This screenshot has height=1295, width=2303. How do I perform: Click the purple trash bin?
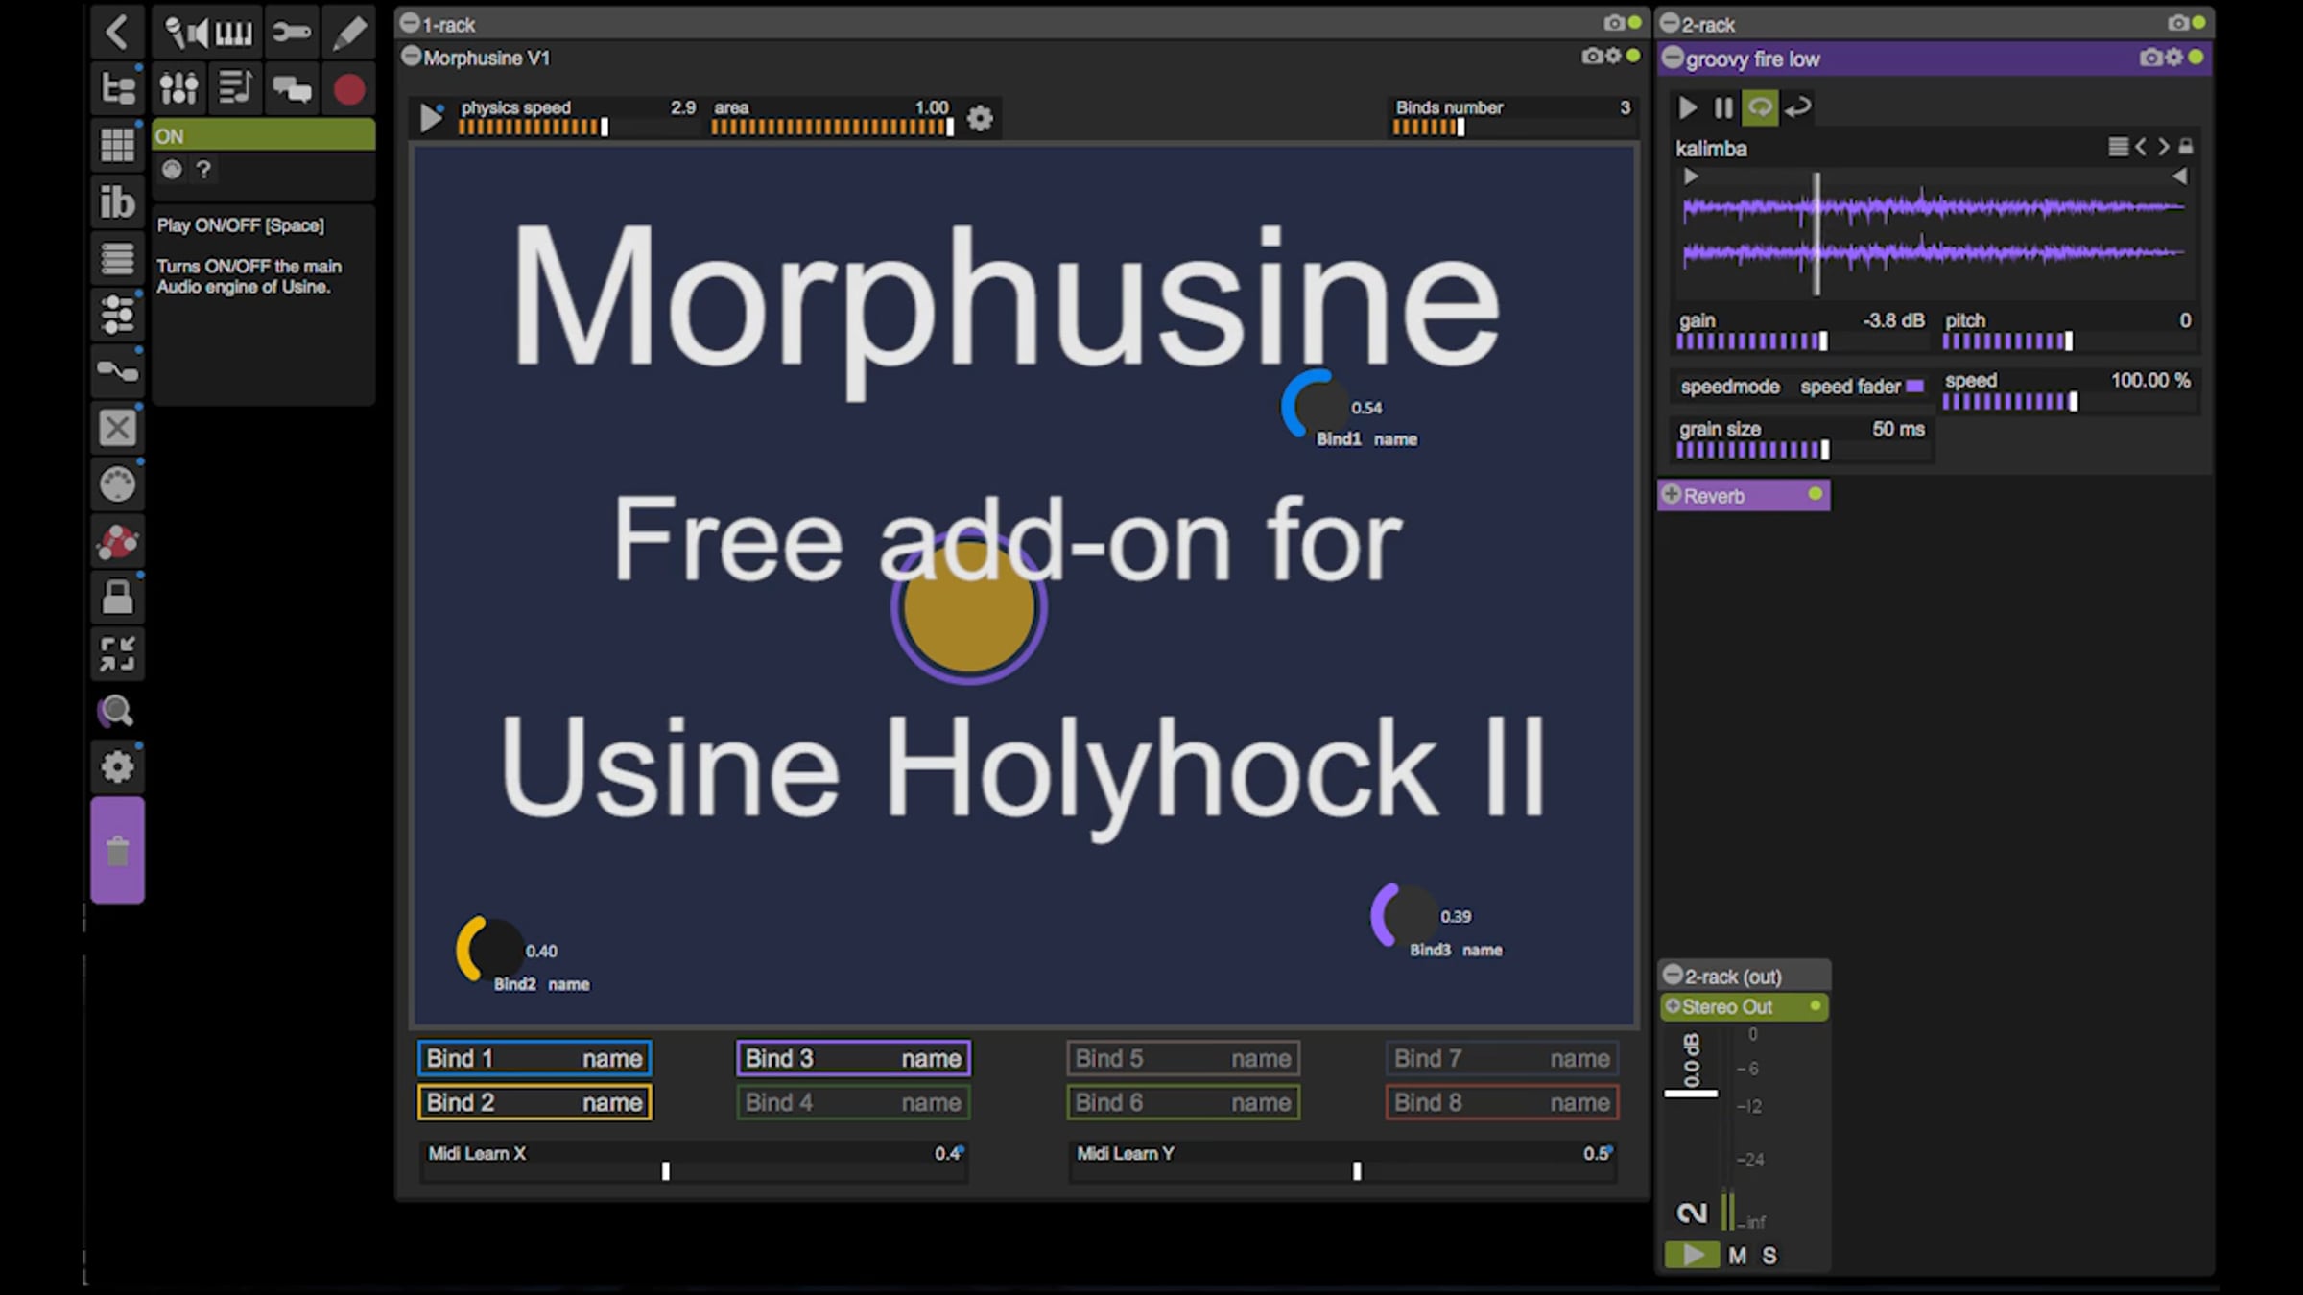[x=117, y=851]
